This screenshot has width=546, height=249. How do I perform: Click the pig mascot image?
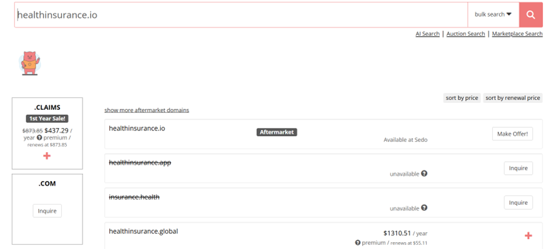pyautogui.click(x=29, y=63)
